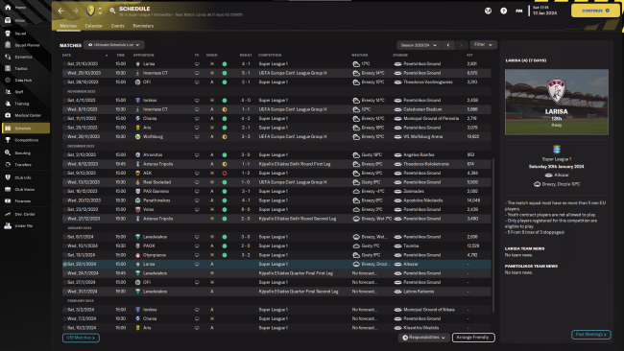Click the U19 Matches button

tap(81, 338)
